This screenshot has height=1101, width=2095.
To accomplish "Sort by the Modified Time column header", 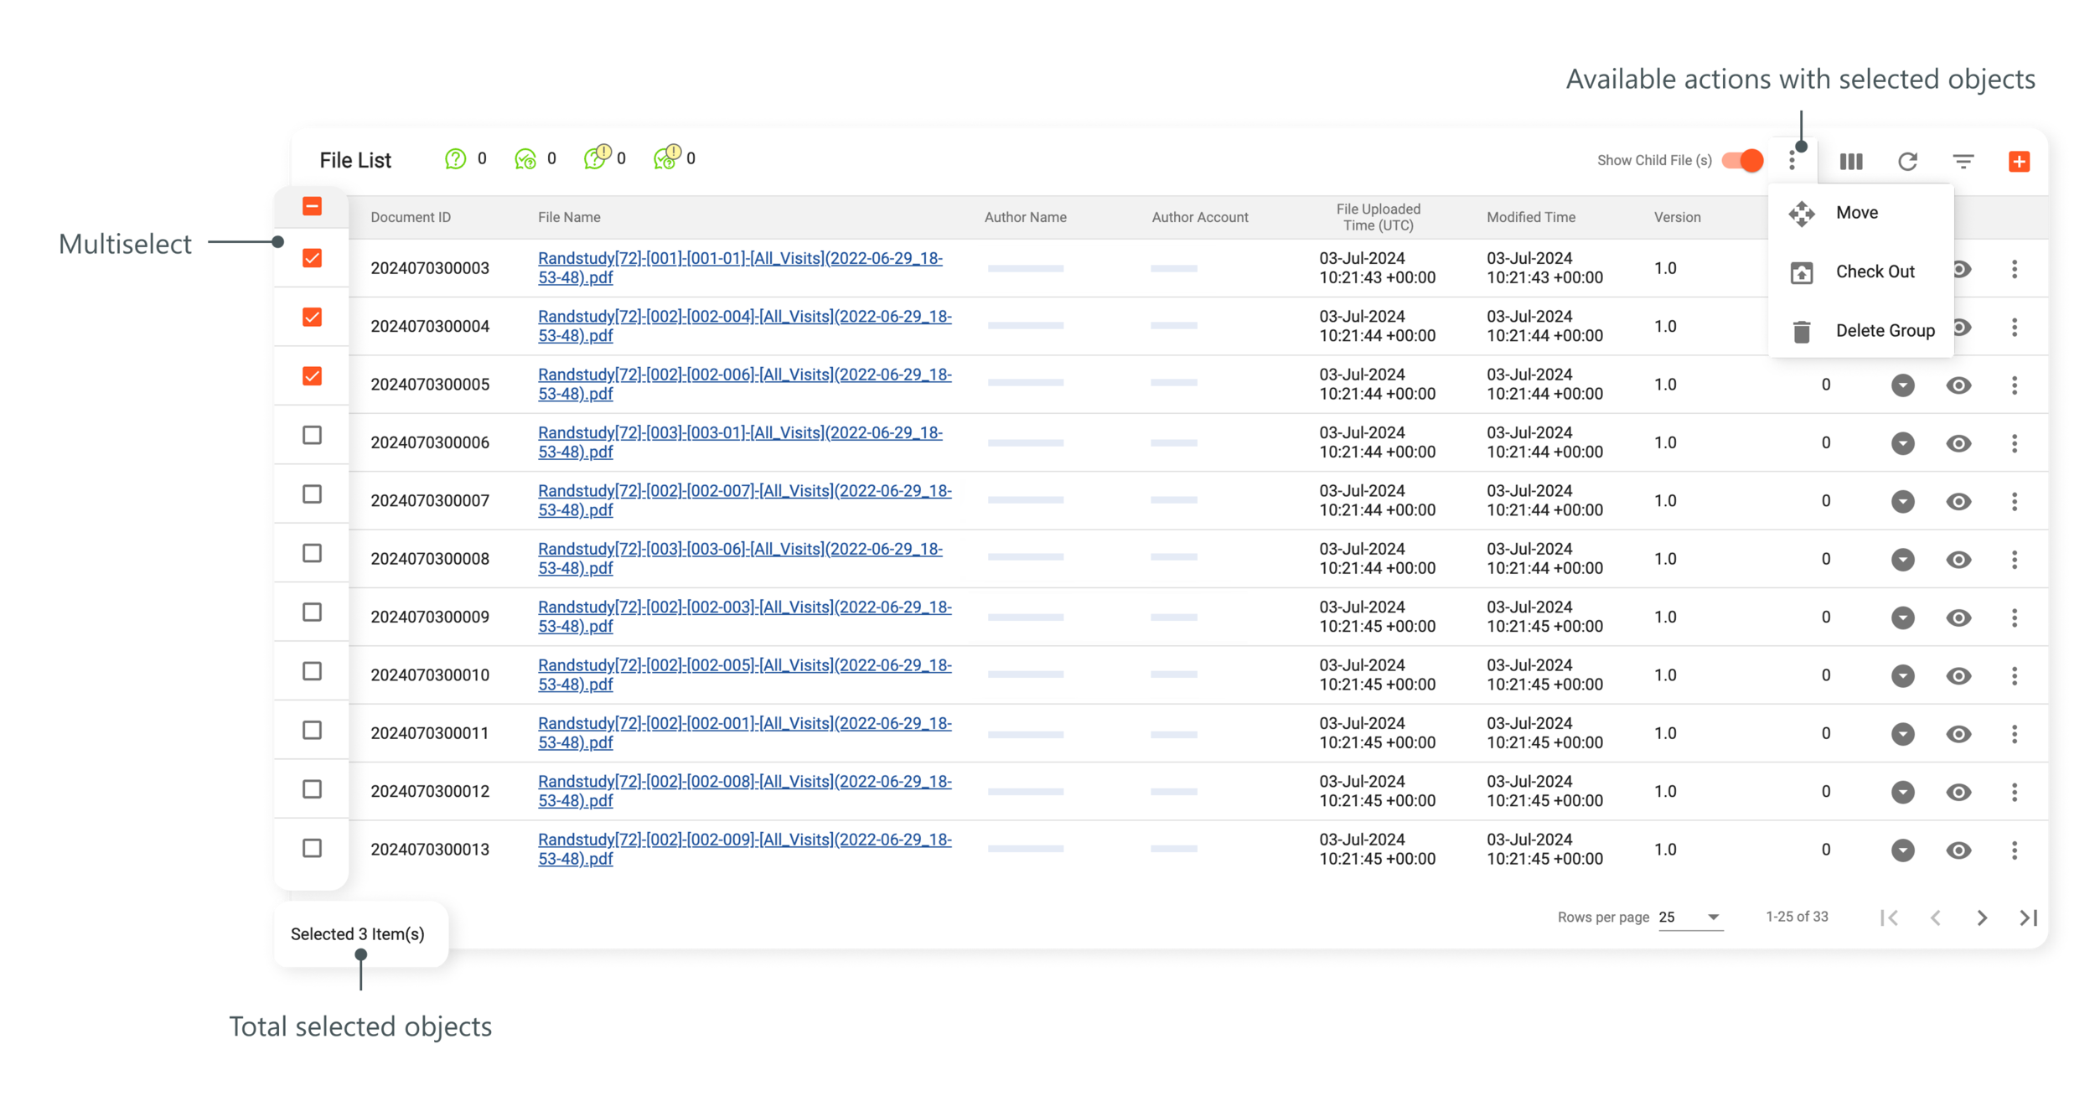I will click(x=1531, y=217).
